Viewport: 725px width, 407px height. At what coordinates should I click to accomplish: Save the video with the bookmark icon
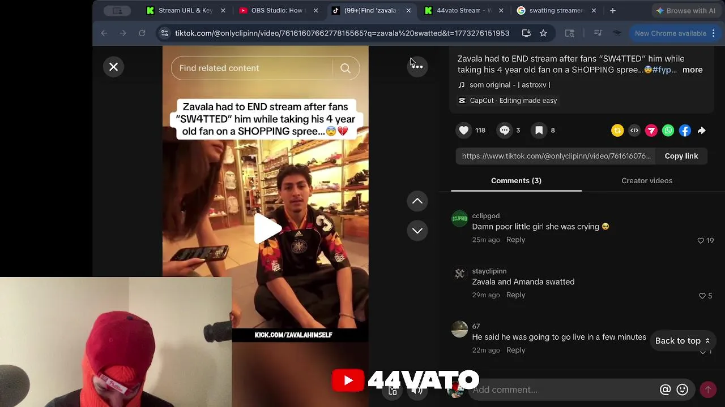(539, 131)
